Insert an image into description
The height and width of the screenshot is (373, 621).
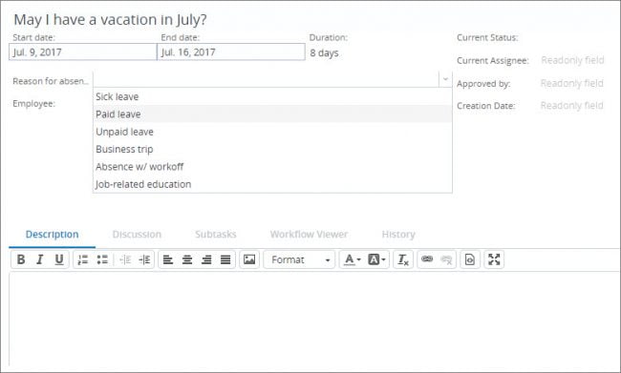pos(249,259)
